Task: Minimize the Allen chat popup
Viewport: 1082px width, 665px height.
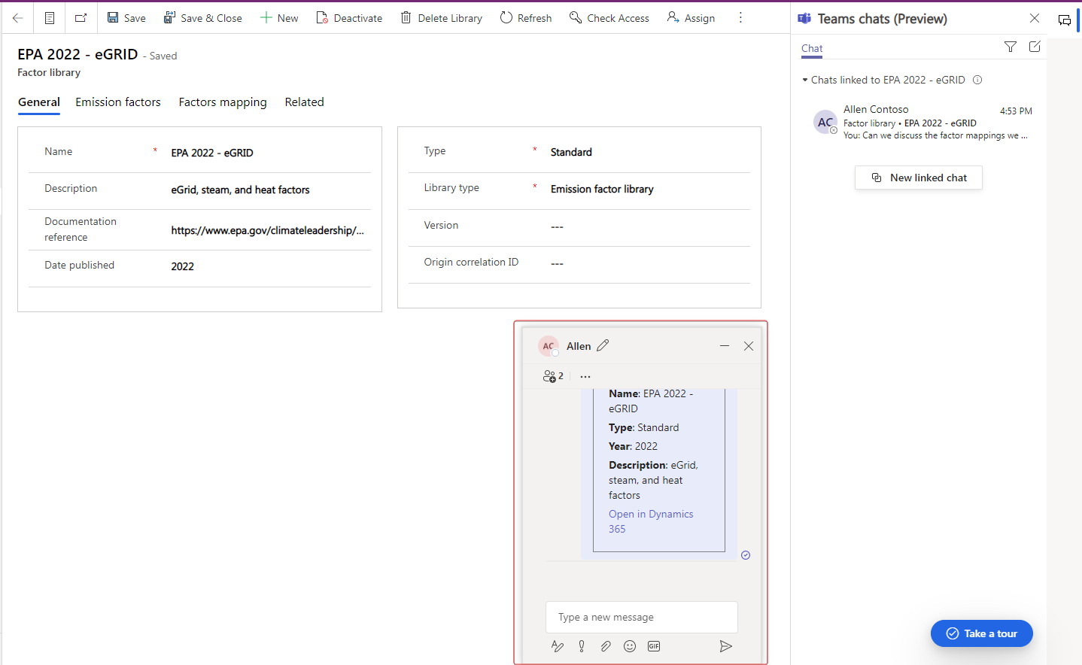Action: coord(725,346)
